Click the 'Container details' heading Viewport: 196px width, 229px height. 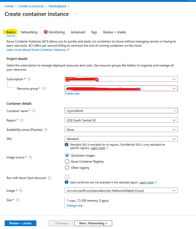(19, 103)
